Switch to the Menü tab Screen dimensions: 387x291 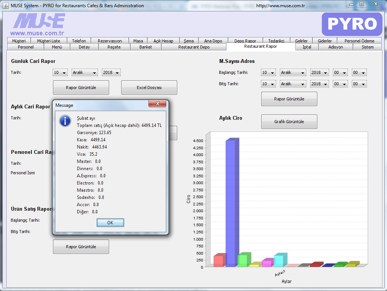click(57, 47)
